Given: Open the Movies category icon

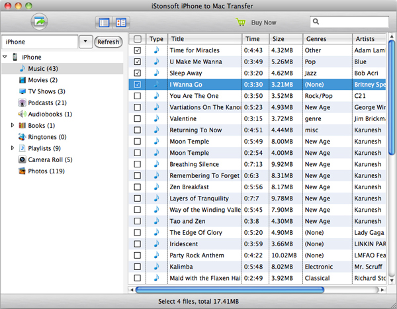Looking at the screenshot, I should tap(22, 80).
